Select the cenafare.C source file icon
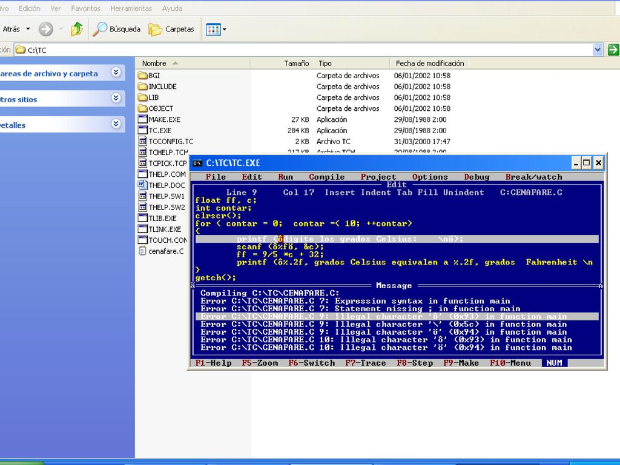The height and width of the screenshot is (465, 620). (x=142, y=251)
